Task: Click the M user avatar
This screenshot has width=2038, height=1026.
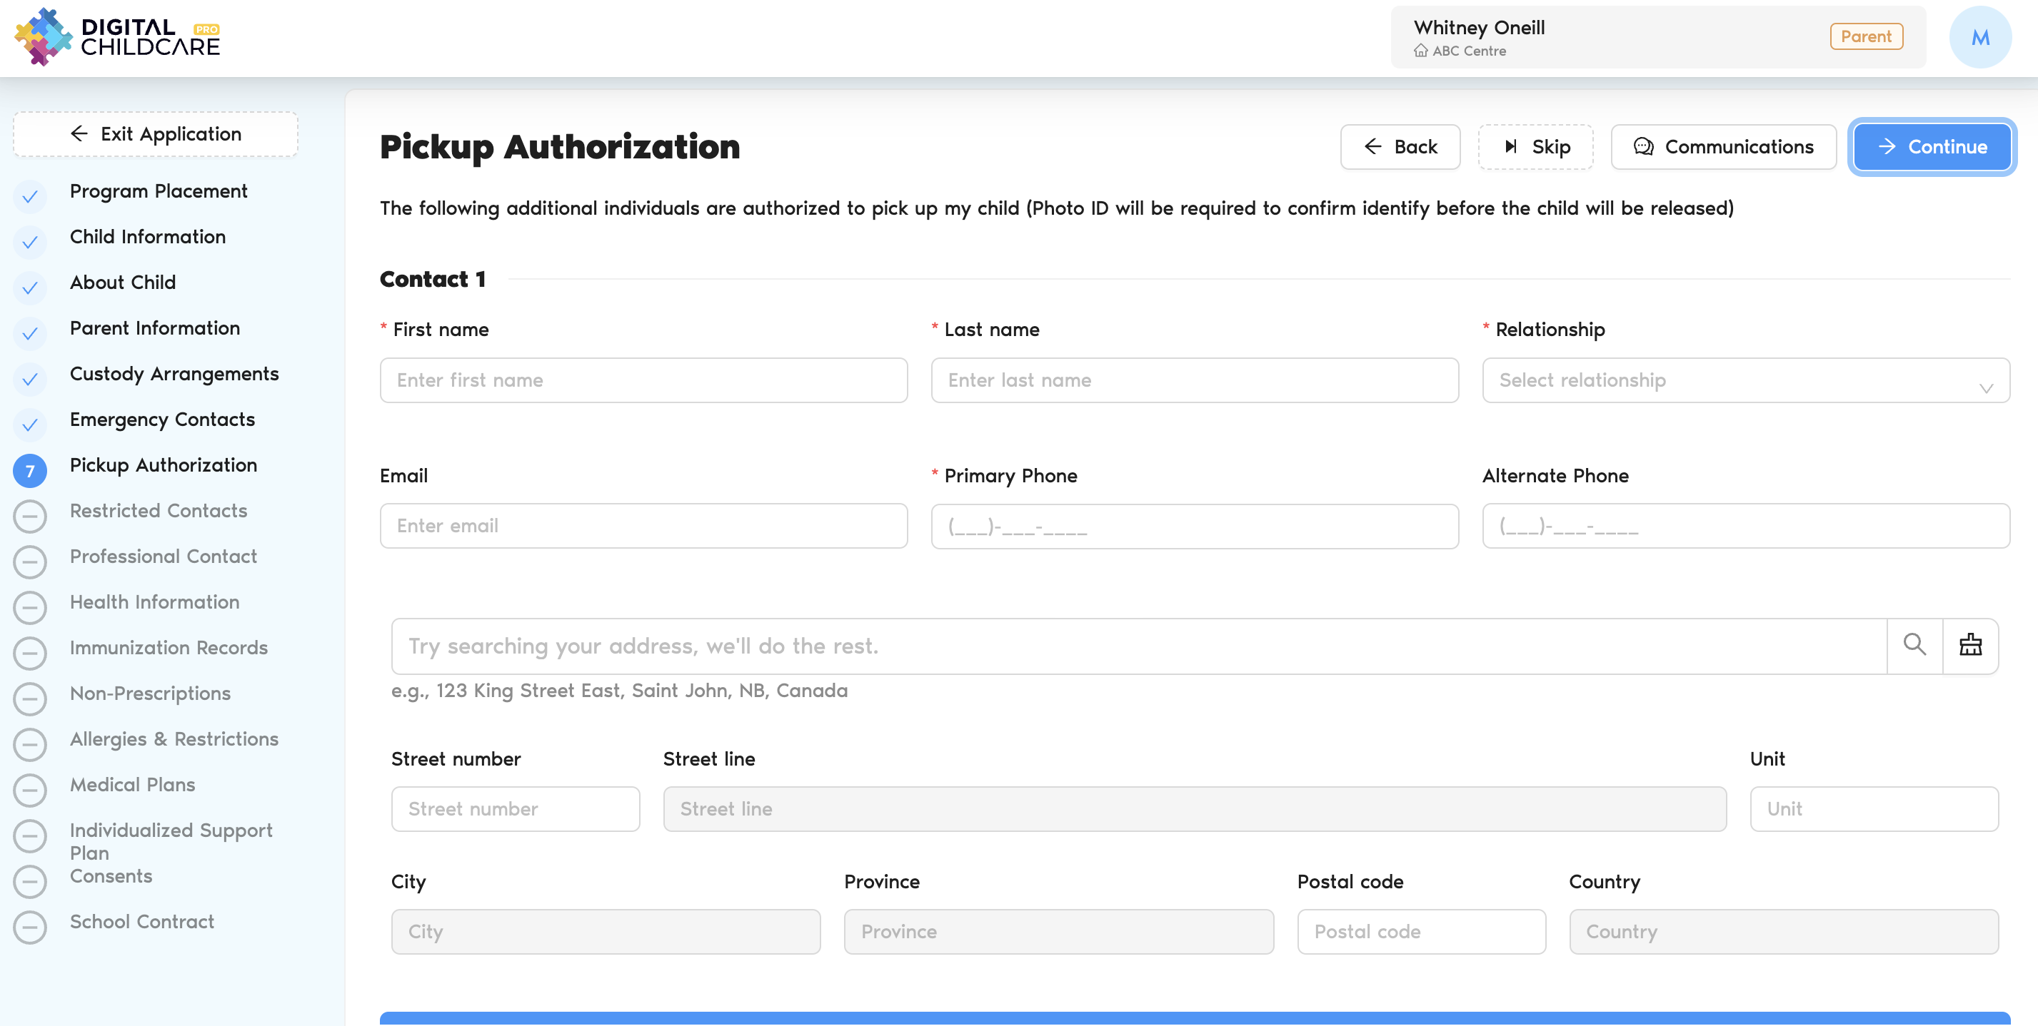Action: [x=1979, y=37]
